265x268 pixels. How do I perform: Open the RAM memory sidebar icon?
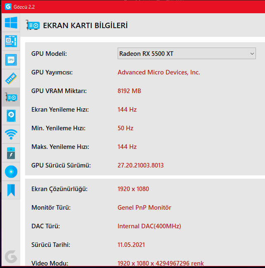click(11, 79)
